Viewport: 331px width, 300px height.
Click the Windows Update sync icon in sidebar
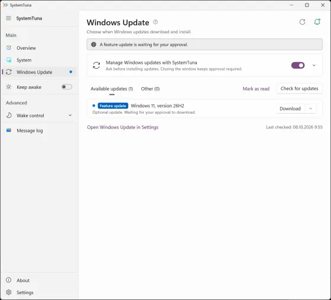[x=9, y=72]
